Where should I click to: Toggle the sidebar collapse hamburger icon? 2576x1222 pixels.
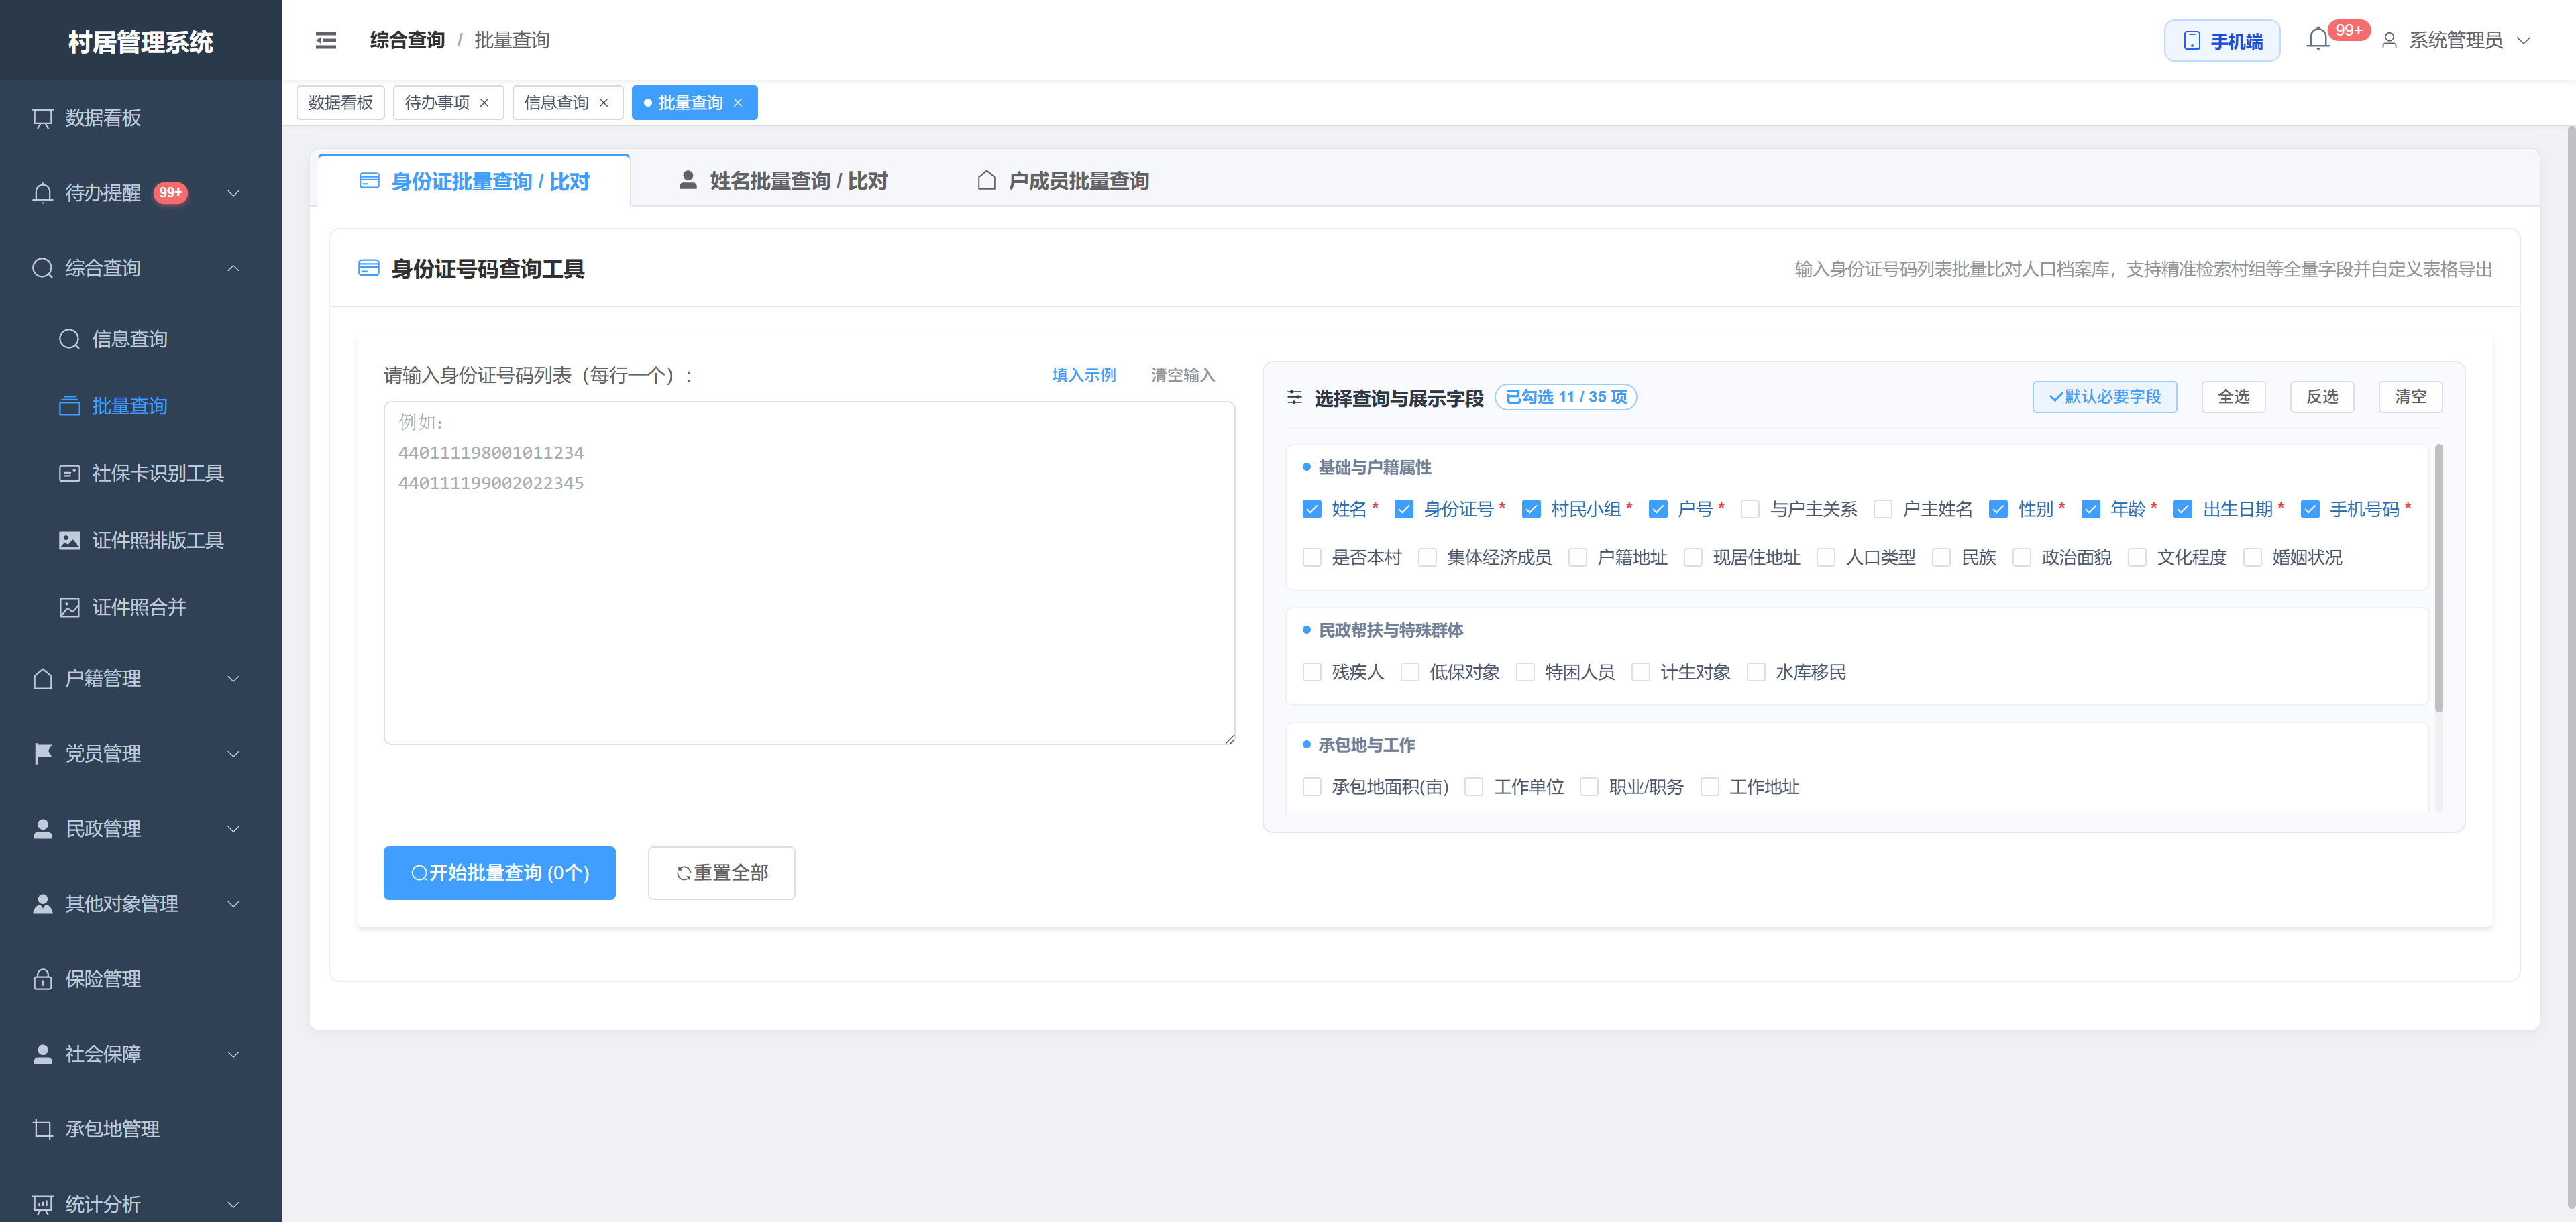click(x=326, y=40)
